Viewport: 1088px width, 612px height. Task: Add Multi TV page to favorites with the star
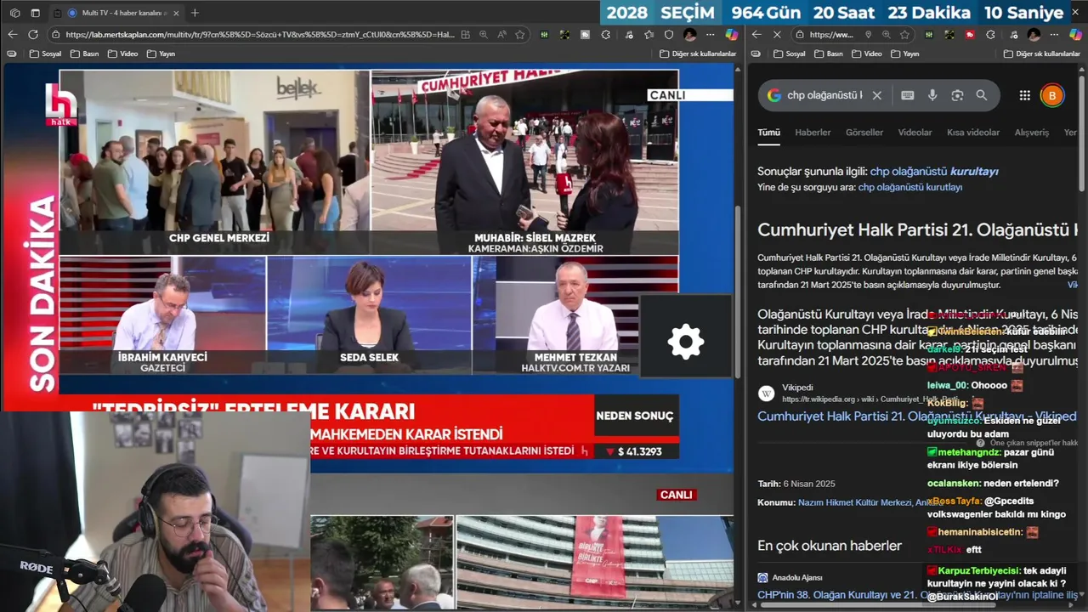(519, 35)
